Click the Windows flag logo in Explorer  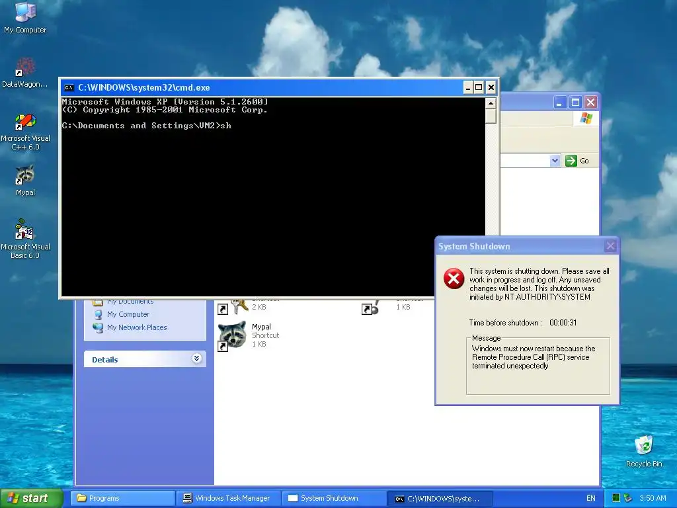pos(586,118)
